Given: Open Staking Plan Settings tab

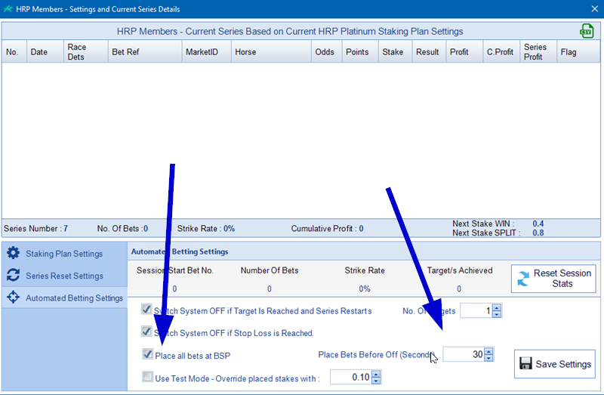Looking at the screenshot, I should point(64,253).
